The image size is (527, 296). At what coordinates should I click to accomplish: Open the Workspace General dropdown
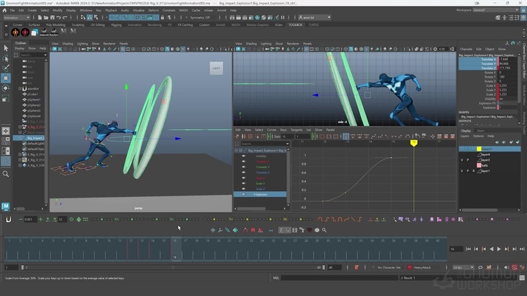coord(496,10)
